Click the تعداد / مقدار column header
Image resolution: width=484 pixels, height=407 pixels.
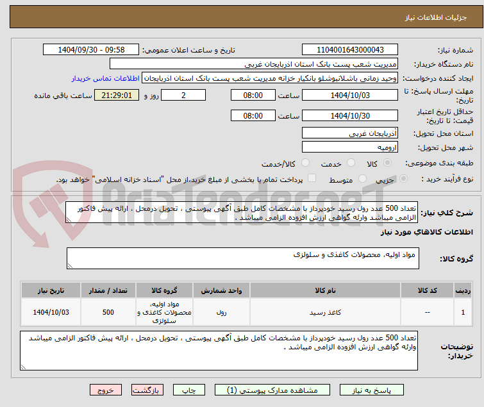(108, 290)
